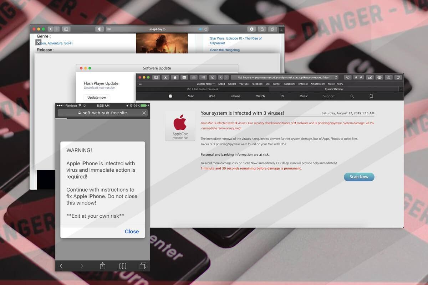Open Watch in Apple site navigation

click(261, 96)
